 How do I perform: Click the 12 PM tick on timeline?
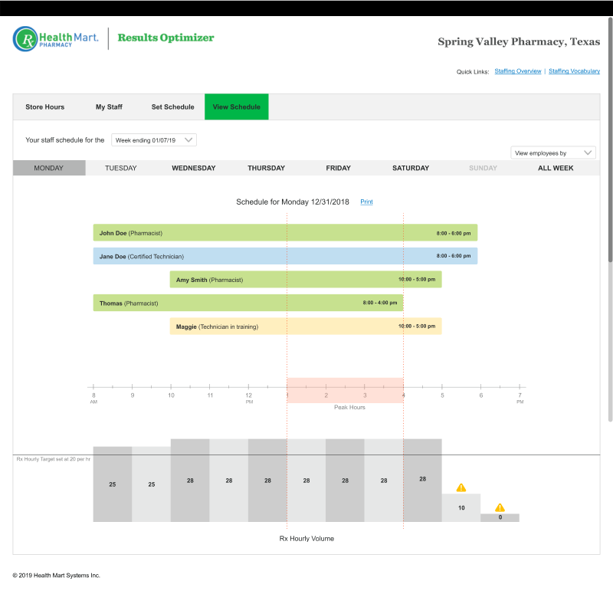click(248, 387)
